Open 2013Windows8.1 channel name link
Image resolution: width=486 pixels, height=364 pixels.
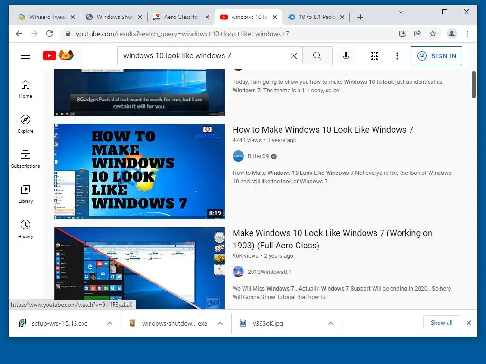point(270,272)
